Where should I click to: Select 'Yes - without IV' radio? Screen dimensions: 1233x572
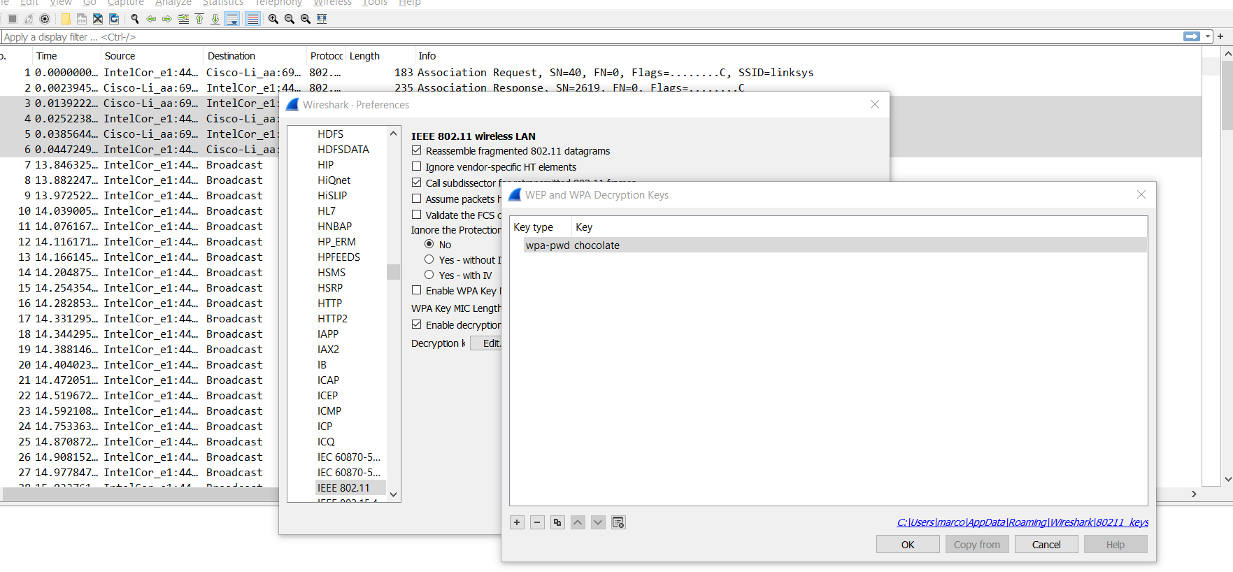429,259
